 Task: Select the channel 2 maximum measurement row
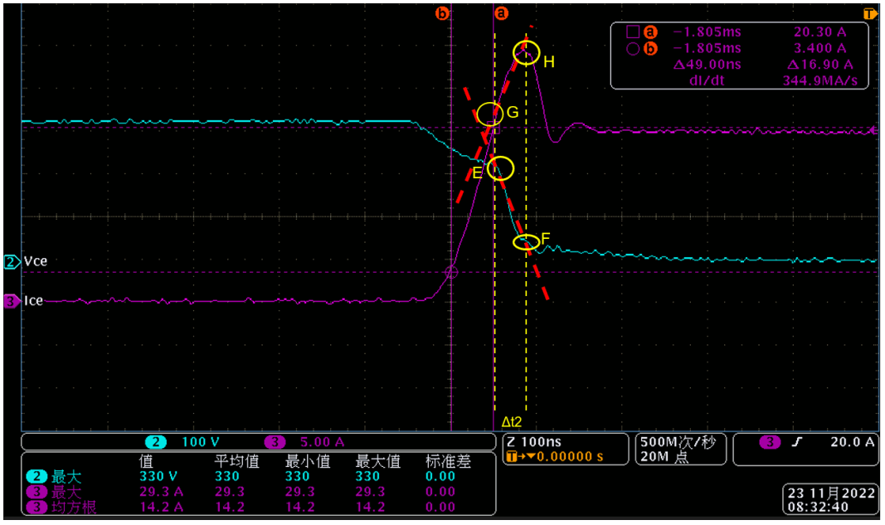259,476
